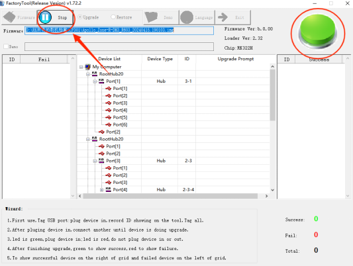Expand Port[4] hub with ID 2-3-4
Viewport: 353px width, 266px height.
[x=101, y=190]
